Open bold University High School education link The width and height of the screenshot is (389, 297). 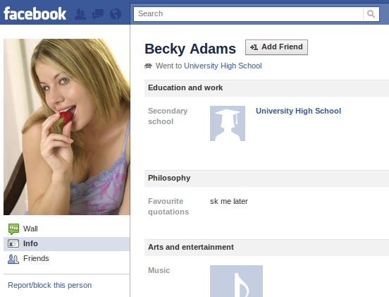(x=299, y=111)
